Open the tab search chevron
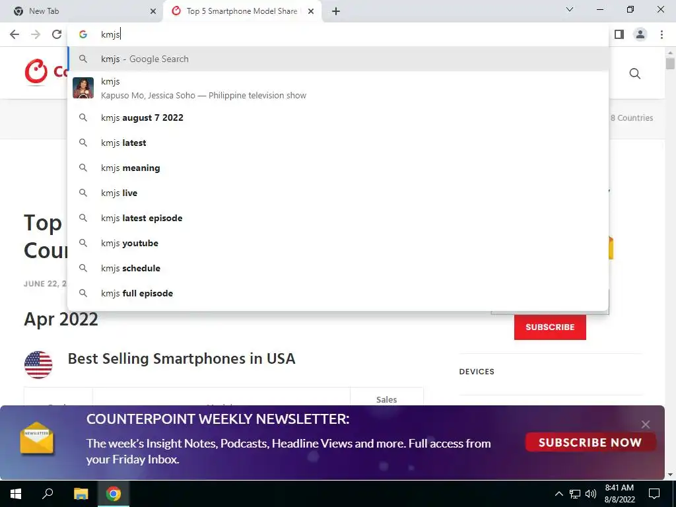 pyautogui.click(x=570, y=9)
